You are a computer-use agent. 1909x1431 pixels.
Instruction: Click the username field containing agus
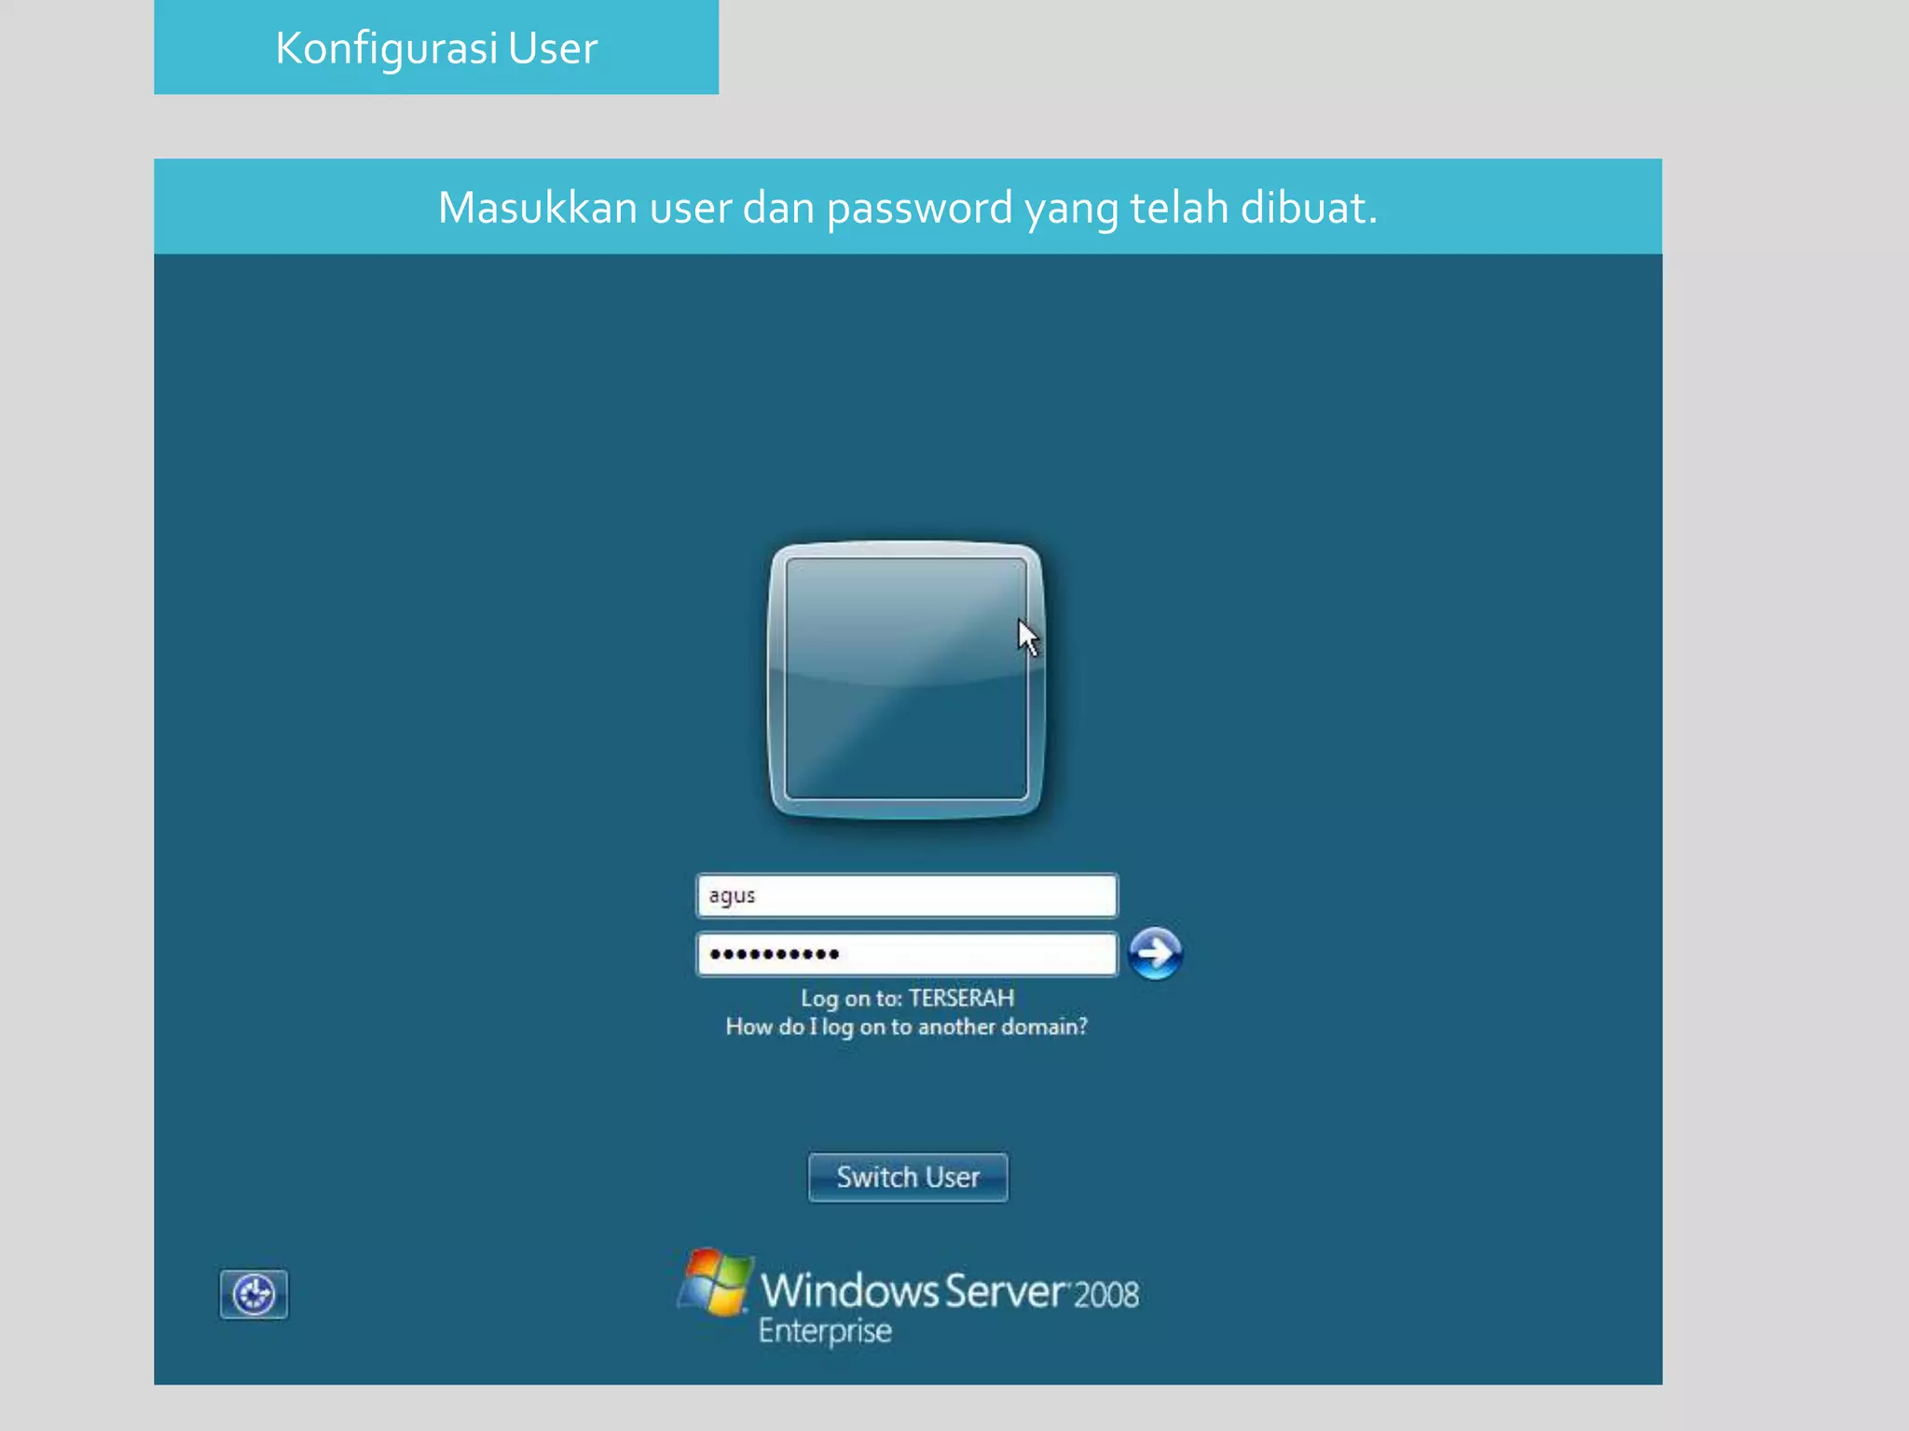pyautogui.click(x=907, y=895)
